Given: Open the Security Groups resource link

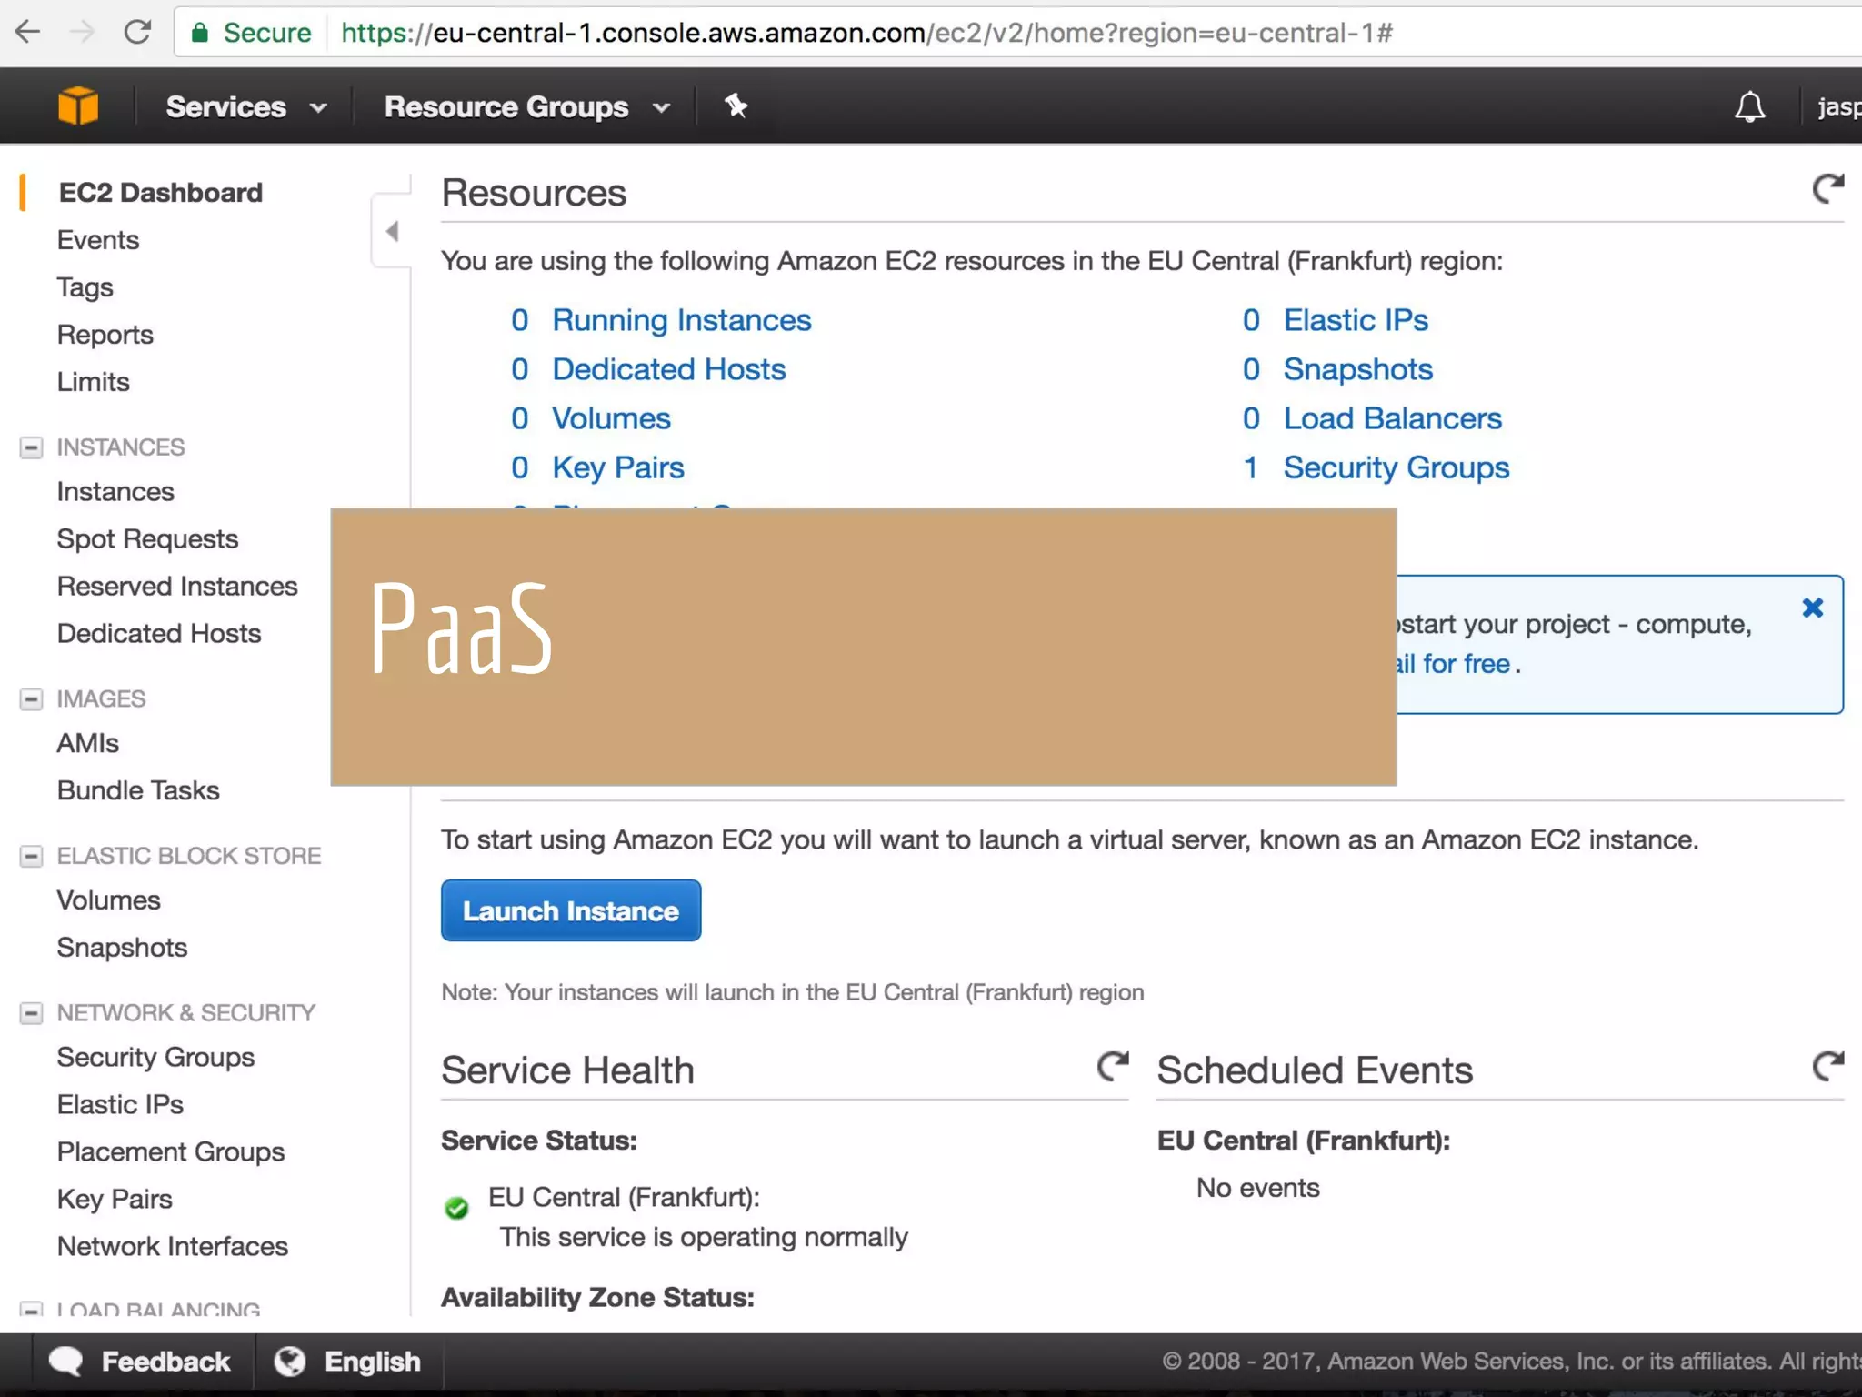Looking at the screenshot, I should coord(1396,467).
